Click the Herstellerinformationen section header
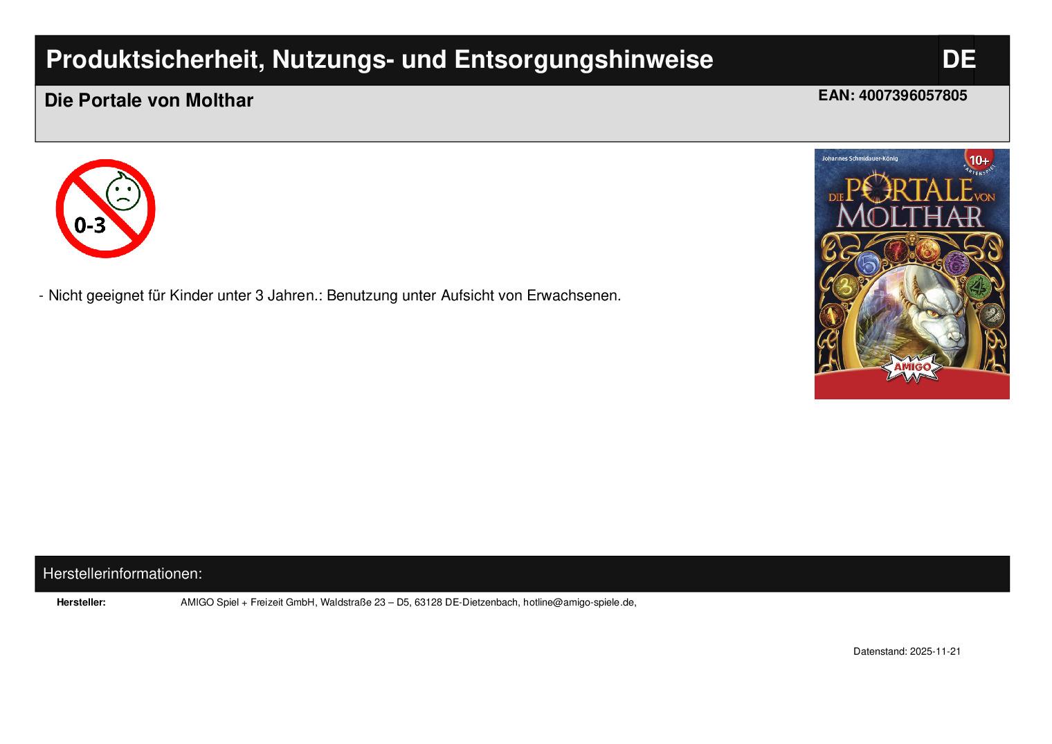 coord(123,574)
